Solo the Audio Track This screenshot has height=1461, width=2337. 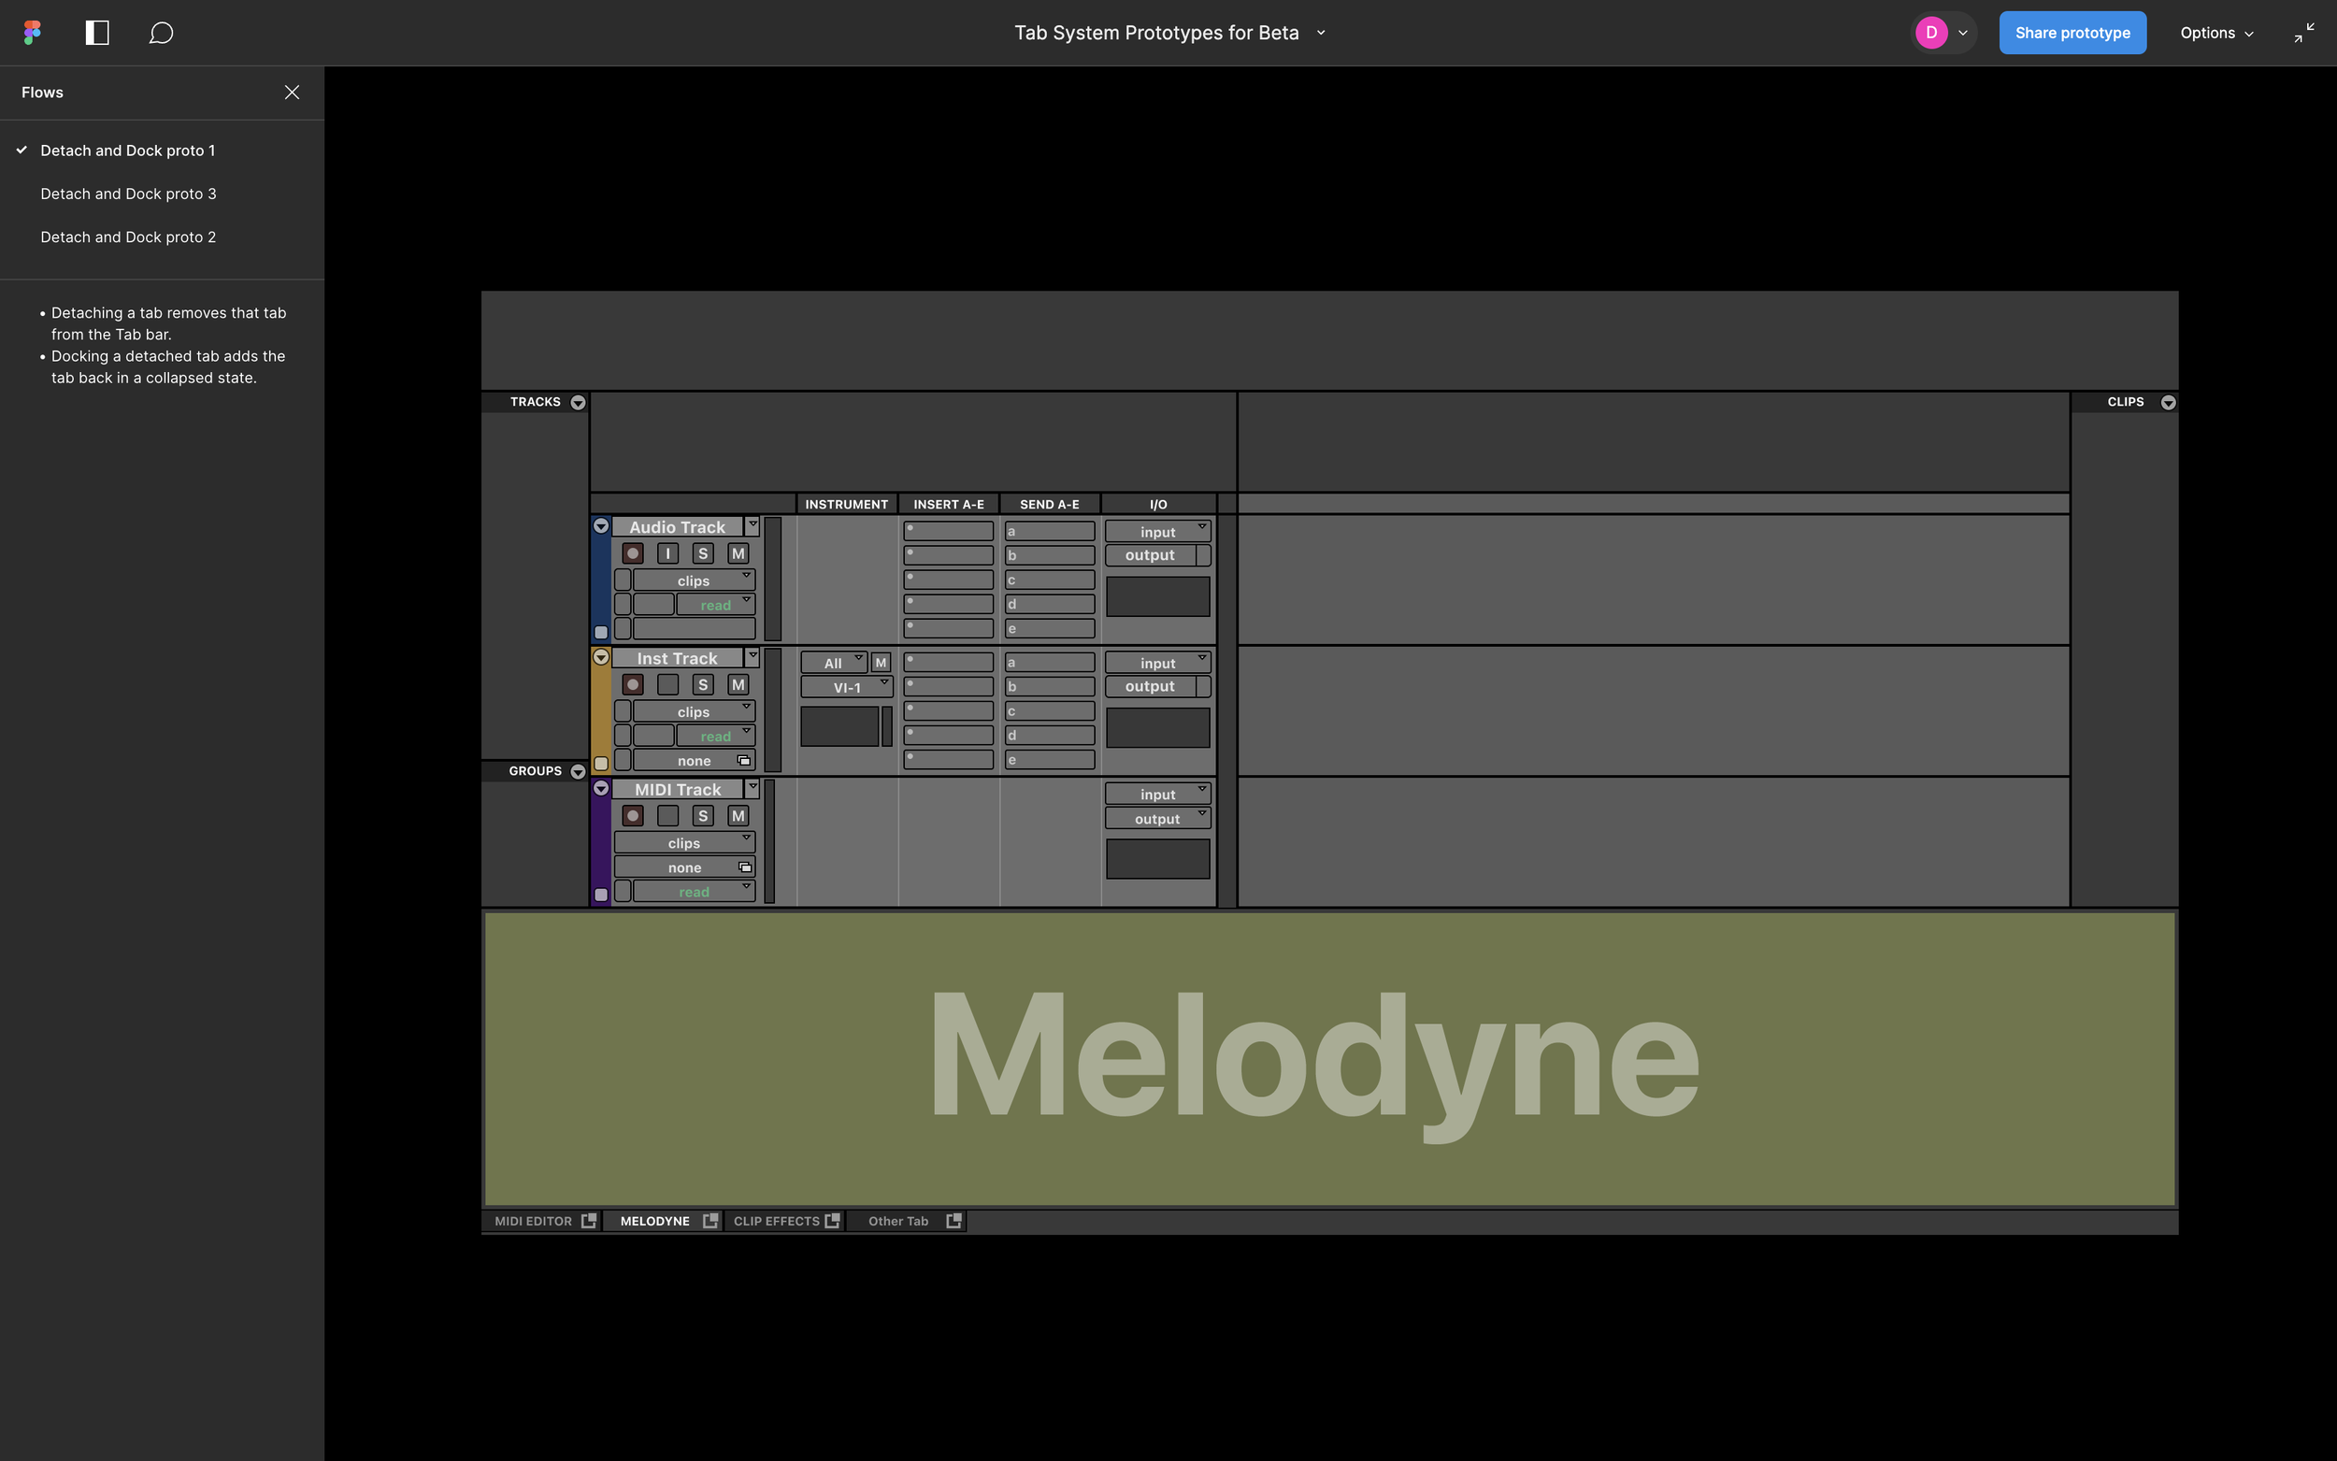pos(703,553)
